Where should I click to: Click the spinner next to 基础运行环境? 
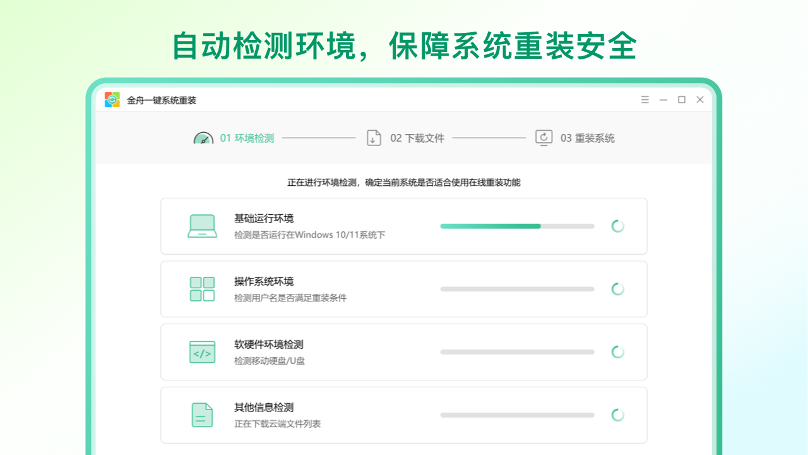(x=617, y=226)
